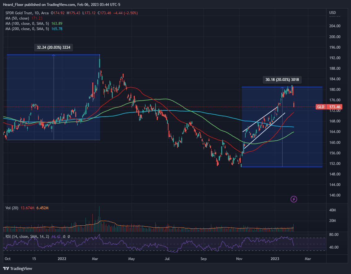Click the 2022 label on time axis
Image resolution: width=351 pixels, height=274 pixels.
62,259
